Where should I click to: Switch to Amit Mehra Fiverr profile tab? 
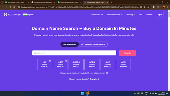(x=17, y=2)
